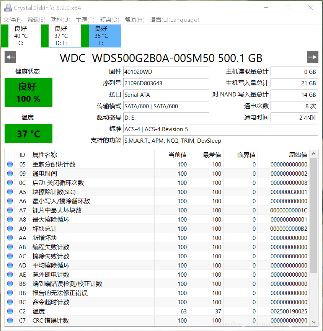This screenshot has width=323, height=331.
Task: Open the 主题(T) menu
Action: point(85,20)
